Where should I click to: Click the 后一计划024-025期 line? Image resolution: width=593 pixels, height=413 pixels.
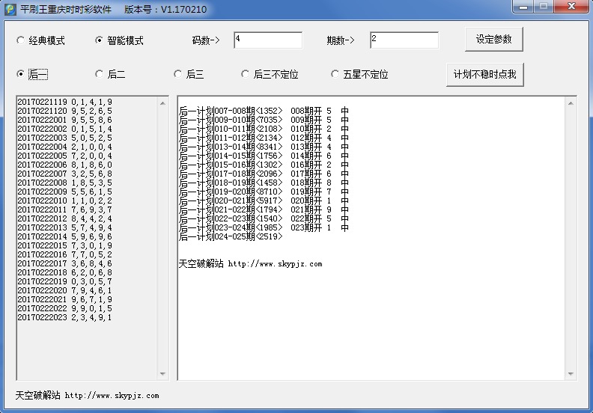click(x=231, y=236)
